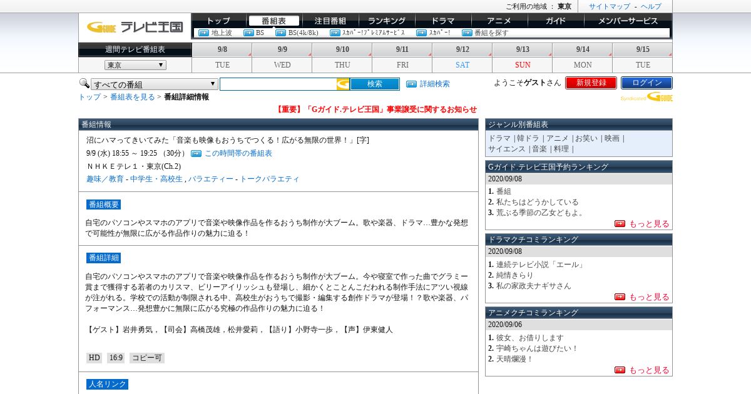Click red arrow icon in アニメクチコミランキング box

[x=620, y=370]
